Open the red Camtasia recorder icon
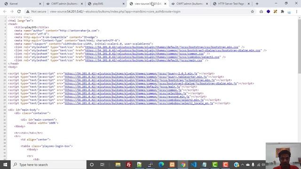Viewport: 301px width, 169px height. coord(226,165)
